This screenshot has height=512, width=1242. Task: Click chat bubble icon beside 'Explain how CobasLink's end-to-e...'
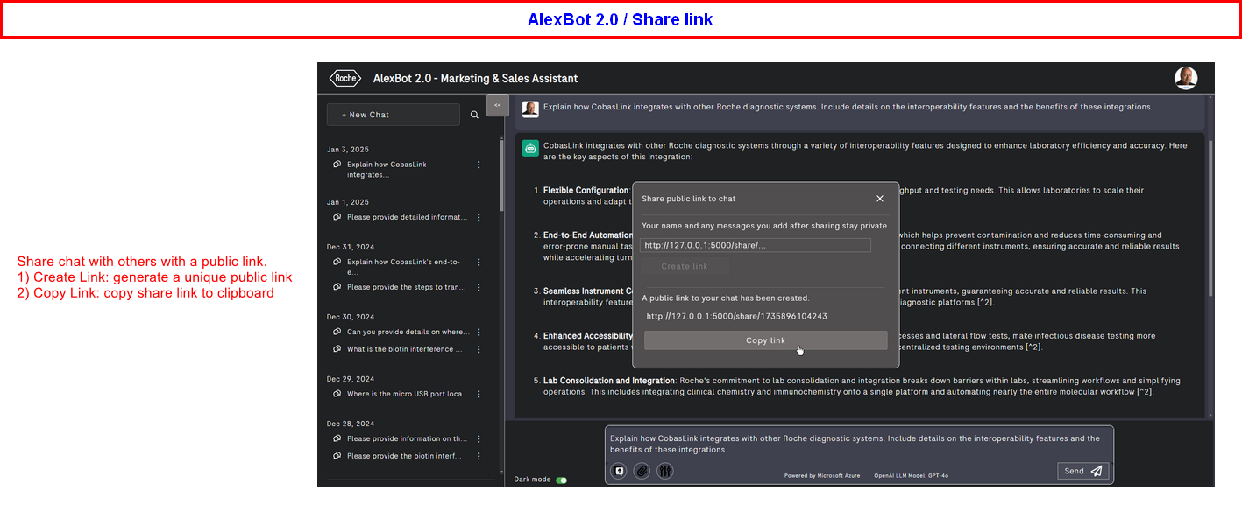point(337,262)
